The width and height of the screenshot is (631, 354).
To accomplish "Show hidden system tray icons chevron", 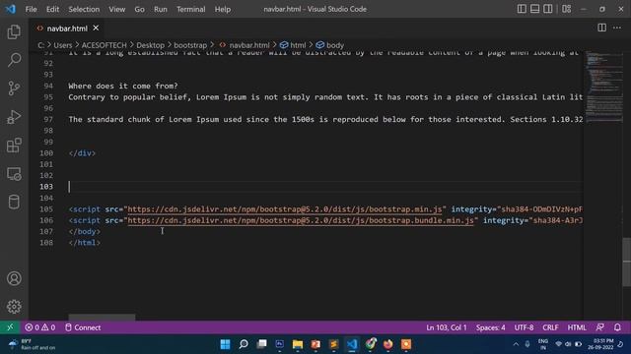I will (516, 344).
